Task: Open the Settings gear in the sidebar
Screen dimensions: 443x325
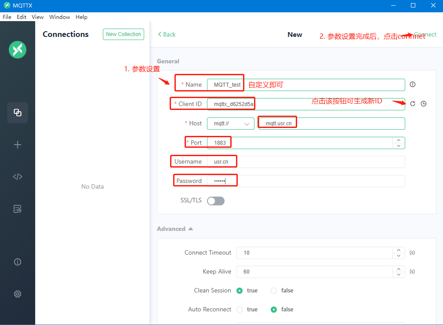Action: pyautogui.click(x=18, y=294)
